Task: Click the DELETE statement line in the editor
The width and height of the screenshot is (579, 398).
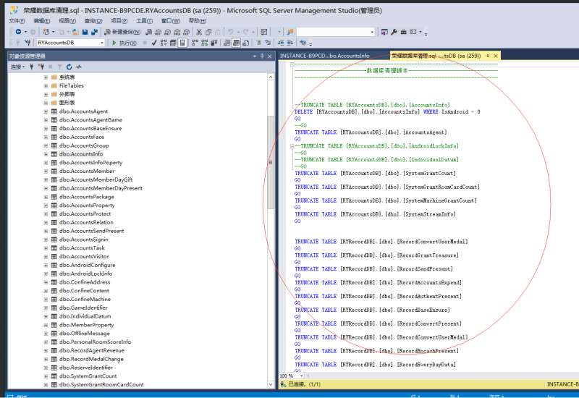Action: pyautogui.click(x=387, y=111)
